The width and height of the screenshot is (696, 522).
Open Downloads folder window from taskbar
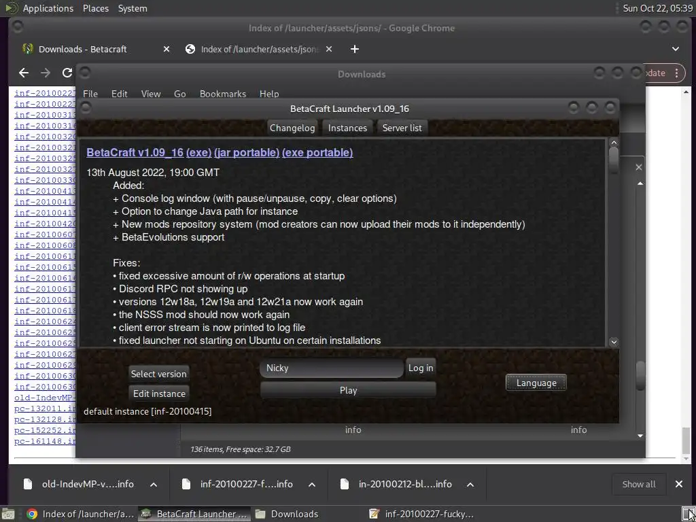pyautogui.click(x=287, y=514)
